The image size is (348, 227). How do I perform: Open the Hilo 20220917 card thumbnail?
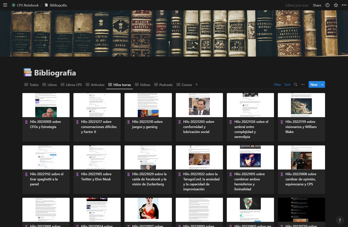pyautogui.click(x=148, y=210)
